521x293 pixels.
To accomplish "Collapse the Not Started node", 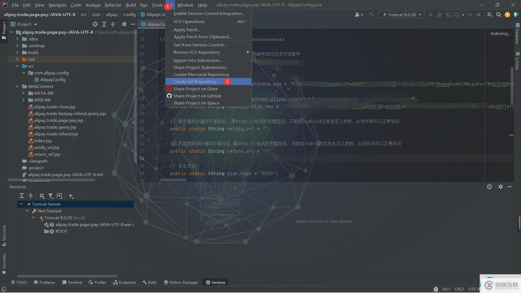I will click(x=27, y=211).
